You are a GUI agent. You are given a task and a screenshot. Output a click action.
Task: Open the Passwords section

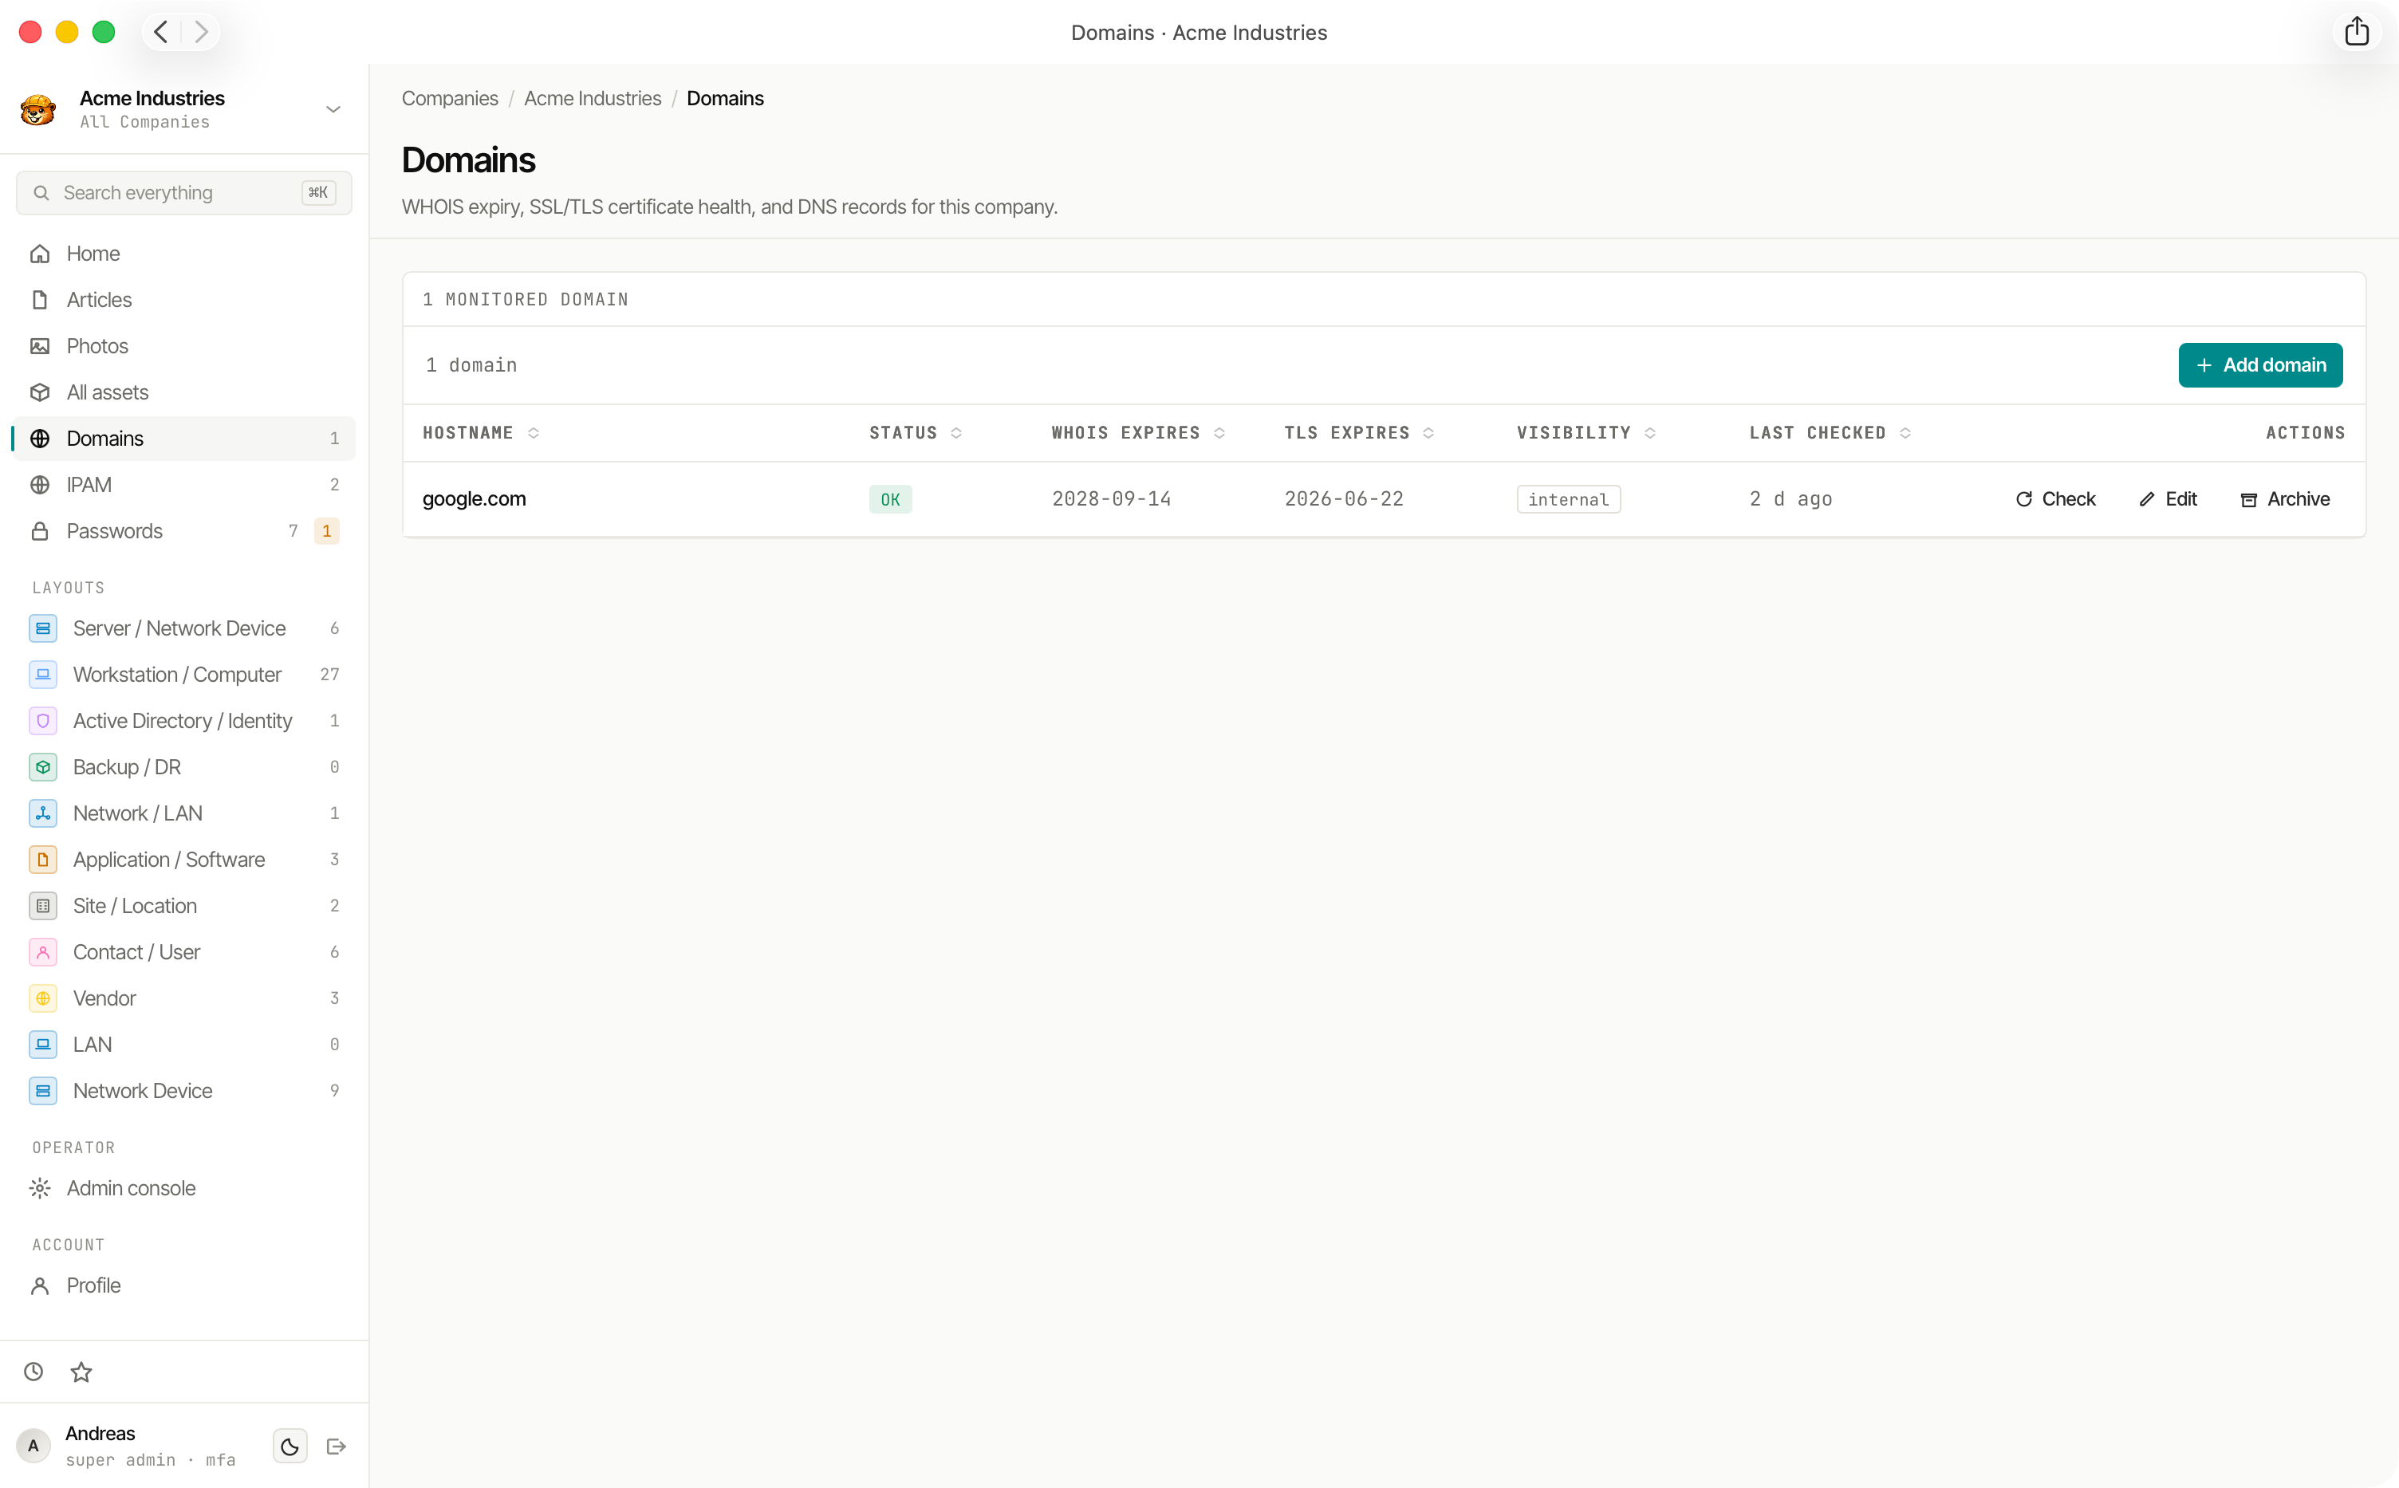[184, 531]
